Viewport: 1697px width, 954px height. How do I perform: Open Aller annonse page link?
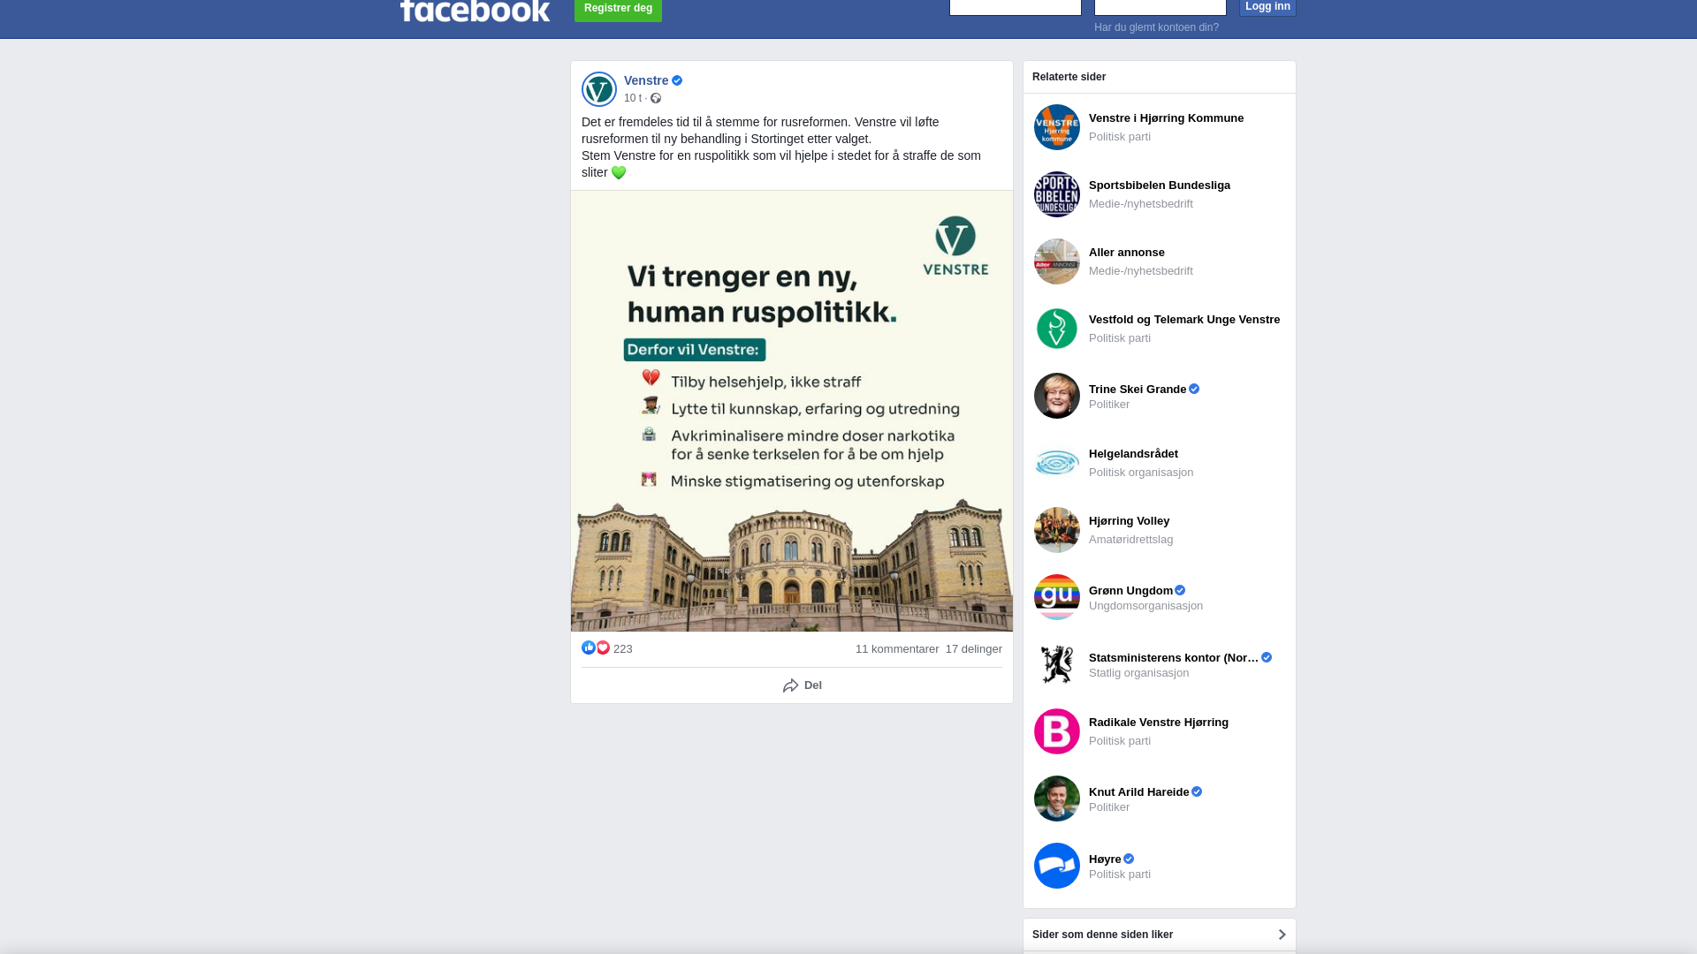pos(1127,252)
